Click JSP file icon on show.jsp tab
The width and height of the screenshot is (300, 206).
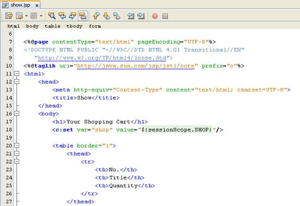click(5, 5)
